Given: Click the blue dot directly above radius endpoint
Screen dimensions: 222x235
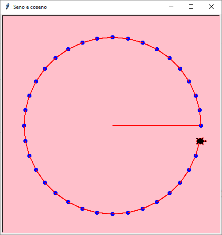Looking at the screenshot, I should click(x=199, y=110).
